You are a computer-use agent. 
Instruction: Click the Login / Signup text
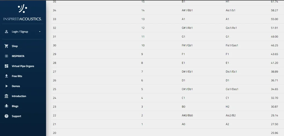(x=20, y=32)
